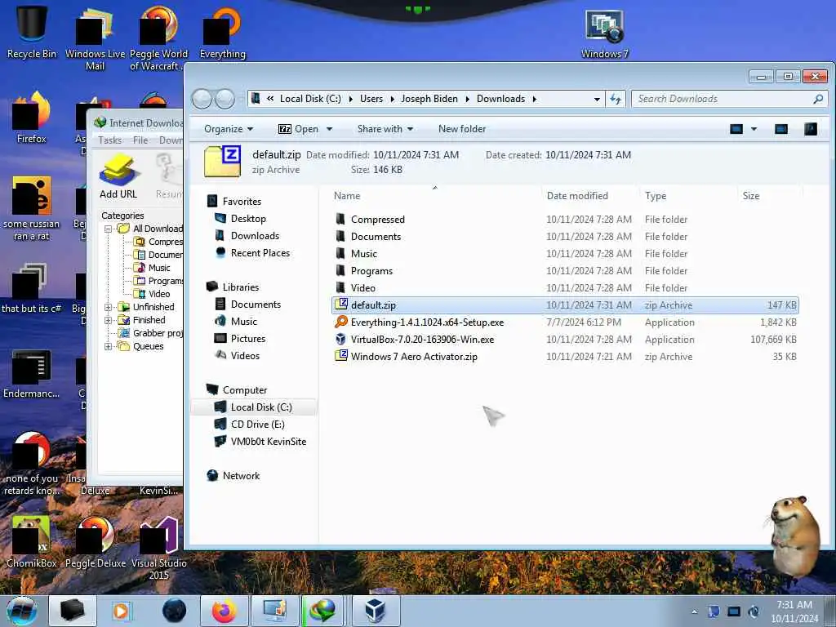Viewport: 836px width, 627px height.
Task: Sort files by the Name column header
Action: [x=346, y=196]
